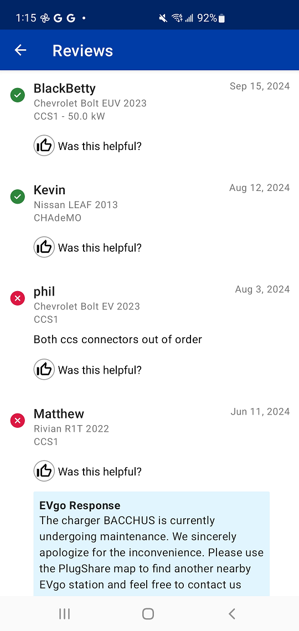Viewport: 299px width, 631px height.
Task: Open Matthew's reviewer name
Action: [59, 413]
